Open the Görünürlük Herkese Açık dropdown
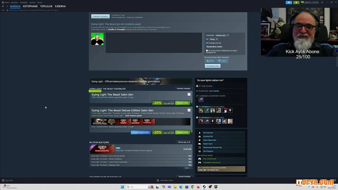 click(222, 35)
